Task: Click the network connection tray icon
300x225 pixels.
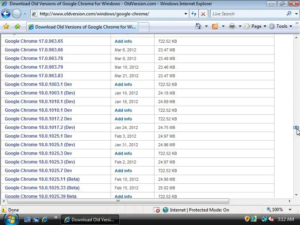Action: 264,219
